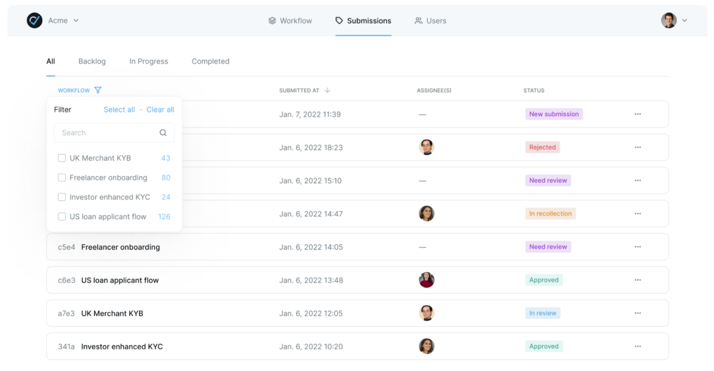Click the Users people icon in navbar
This screenshot has width=714, height=371.
click(418, 21)
